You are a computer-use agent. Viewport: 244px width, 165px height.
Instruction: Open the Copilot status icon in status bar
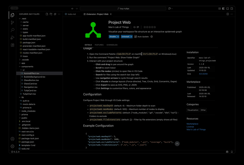(227, 152)
